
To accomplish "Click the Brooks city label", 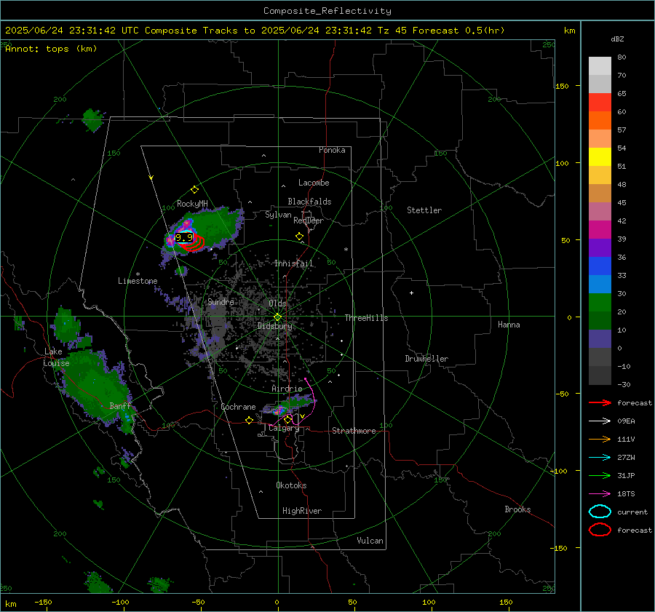I will [517, 509].
